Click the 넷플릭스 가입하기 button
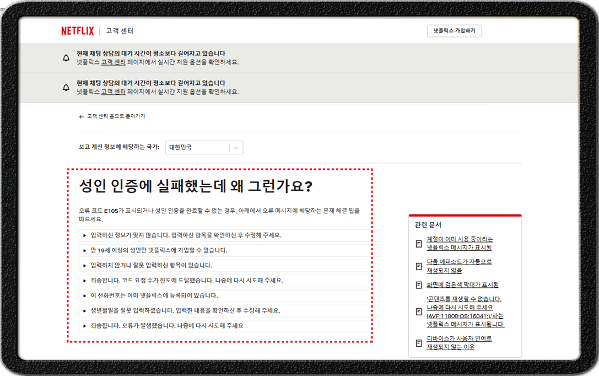The height and width of the screenshot is (376, 599). click(x=454, y=31)
